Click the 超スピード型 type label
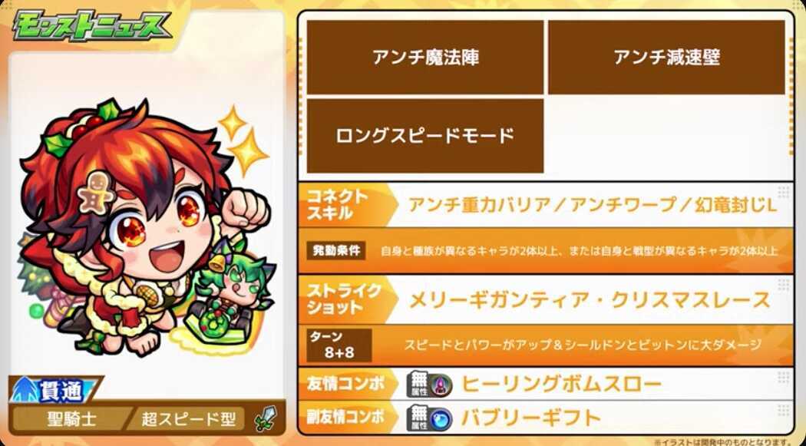Image resolution: width=806 pixels, height=446 pixels. [x=188, y=419]
